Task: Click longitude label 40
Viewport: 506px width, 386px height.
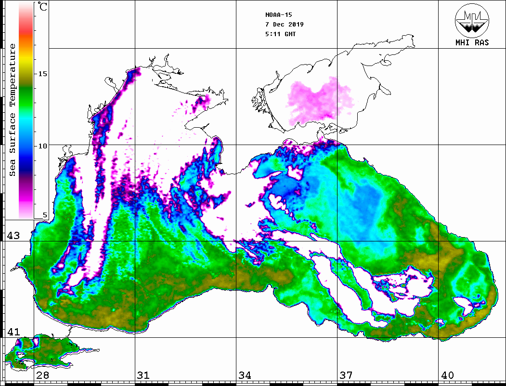Action: click(x=447, y=375)
